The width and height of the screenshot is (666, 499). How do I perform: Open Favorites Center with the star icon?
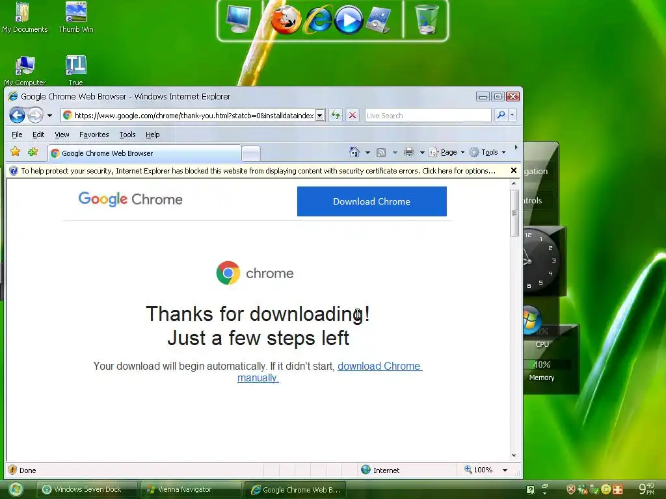point(16,151)
